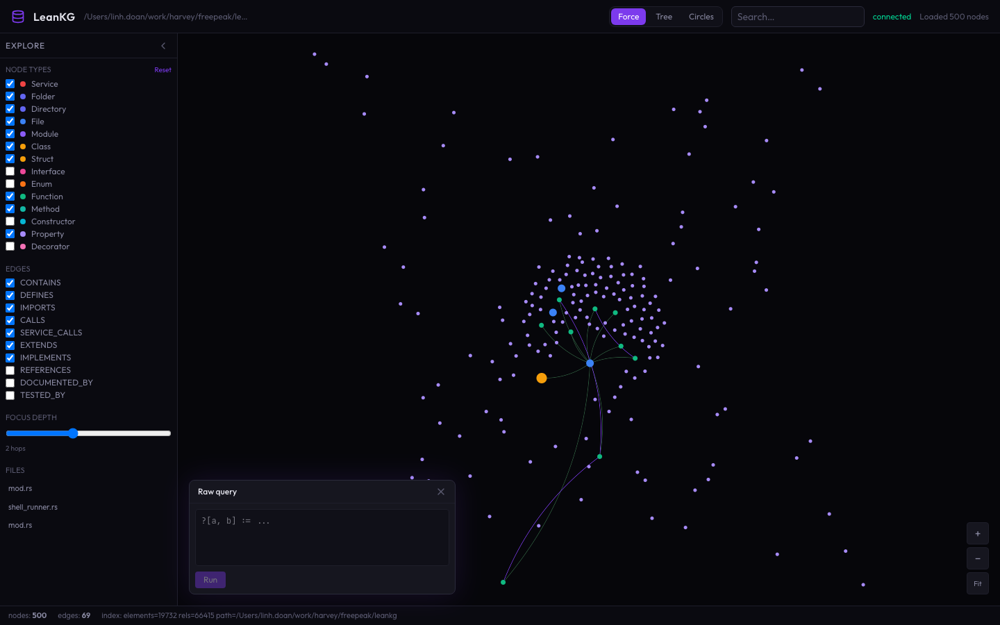Toggle the Function node type checkbox
Viewport: 1000px width, 625px height.
[10, 197]
